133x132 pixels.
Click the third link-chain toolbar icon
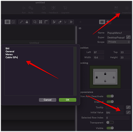point(65,22)
